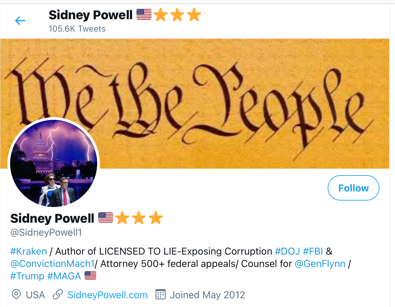
Task: Click the location pin icon beside USA
Action: click(16, 295)
